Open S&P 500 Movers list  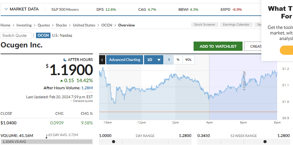pos(65,10)
